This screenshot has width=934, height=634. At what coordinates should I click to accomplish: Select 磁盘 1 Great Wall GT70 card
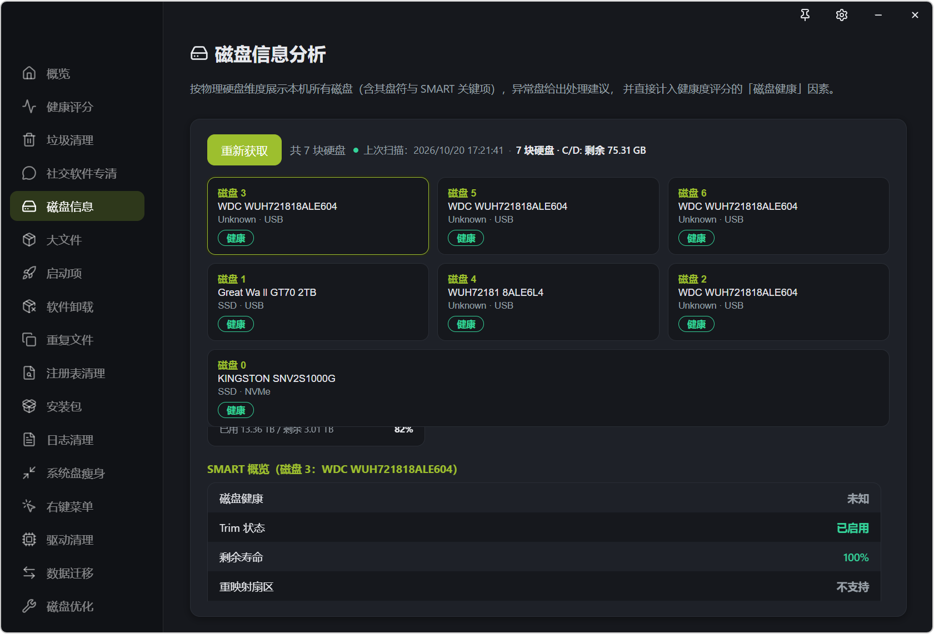click(x=318, y=302)
